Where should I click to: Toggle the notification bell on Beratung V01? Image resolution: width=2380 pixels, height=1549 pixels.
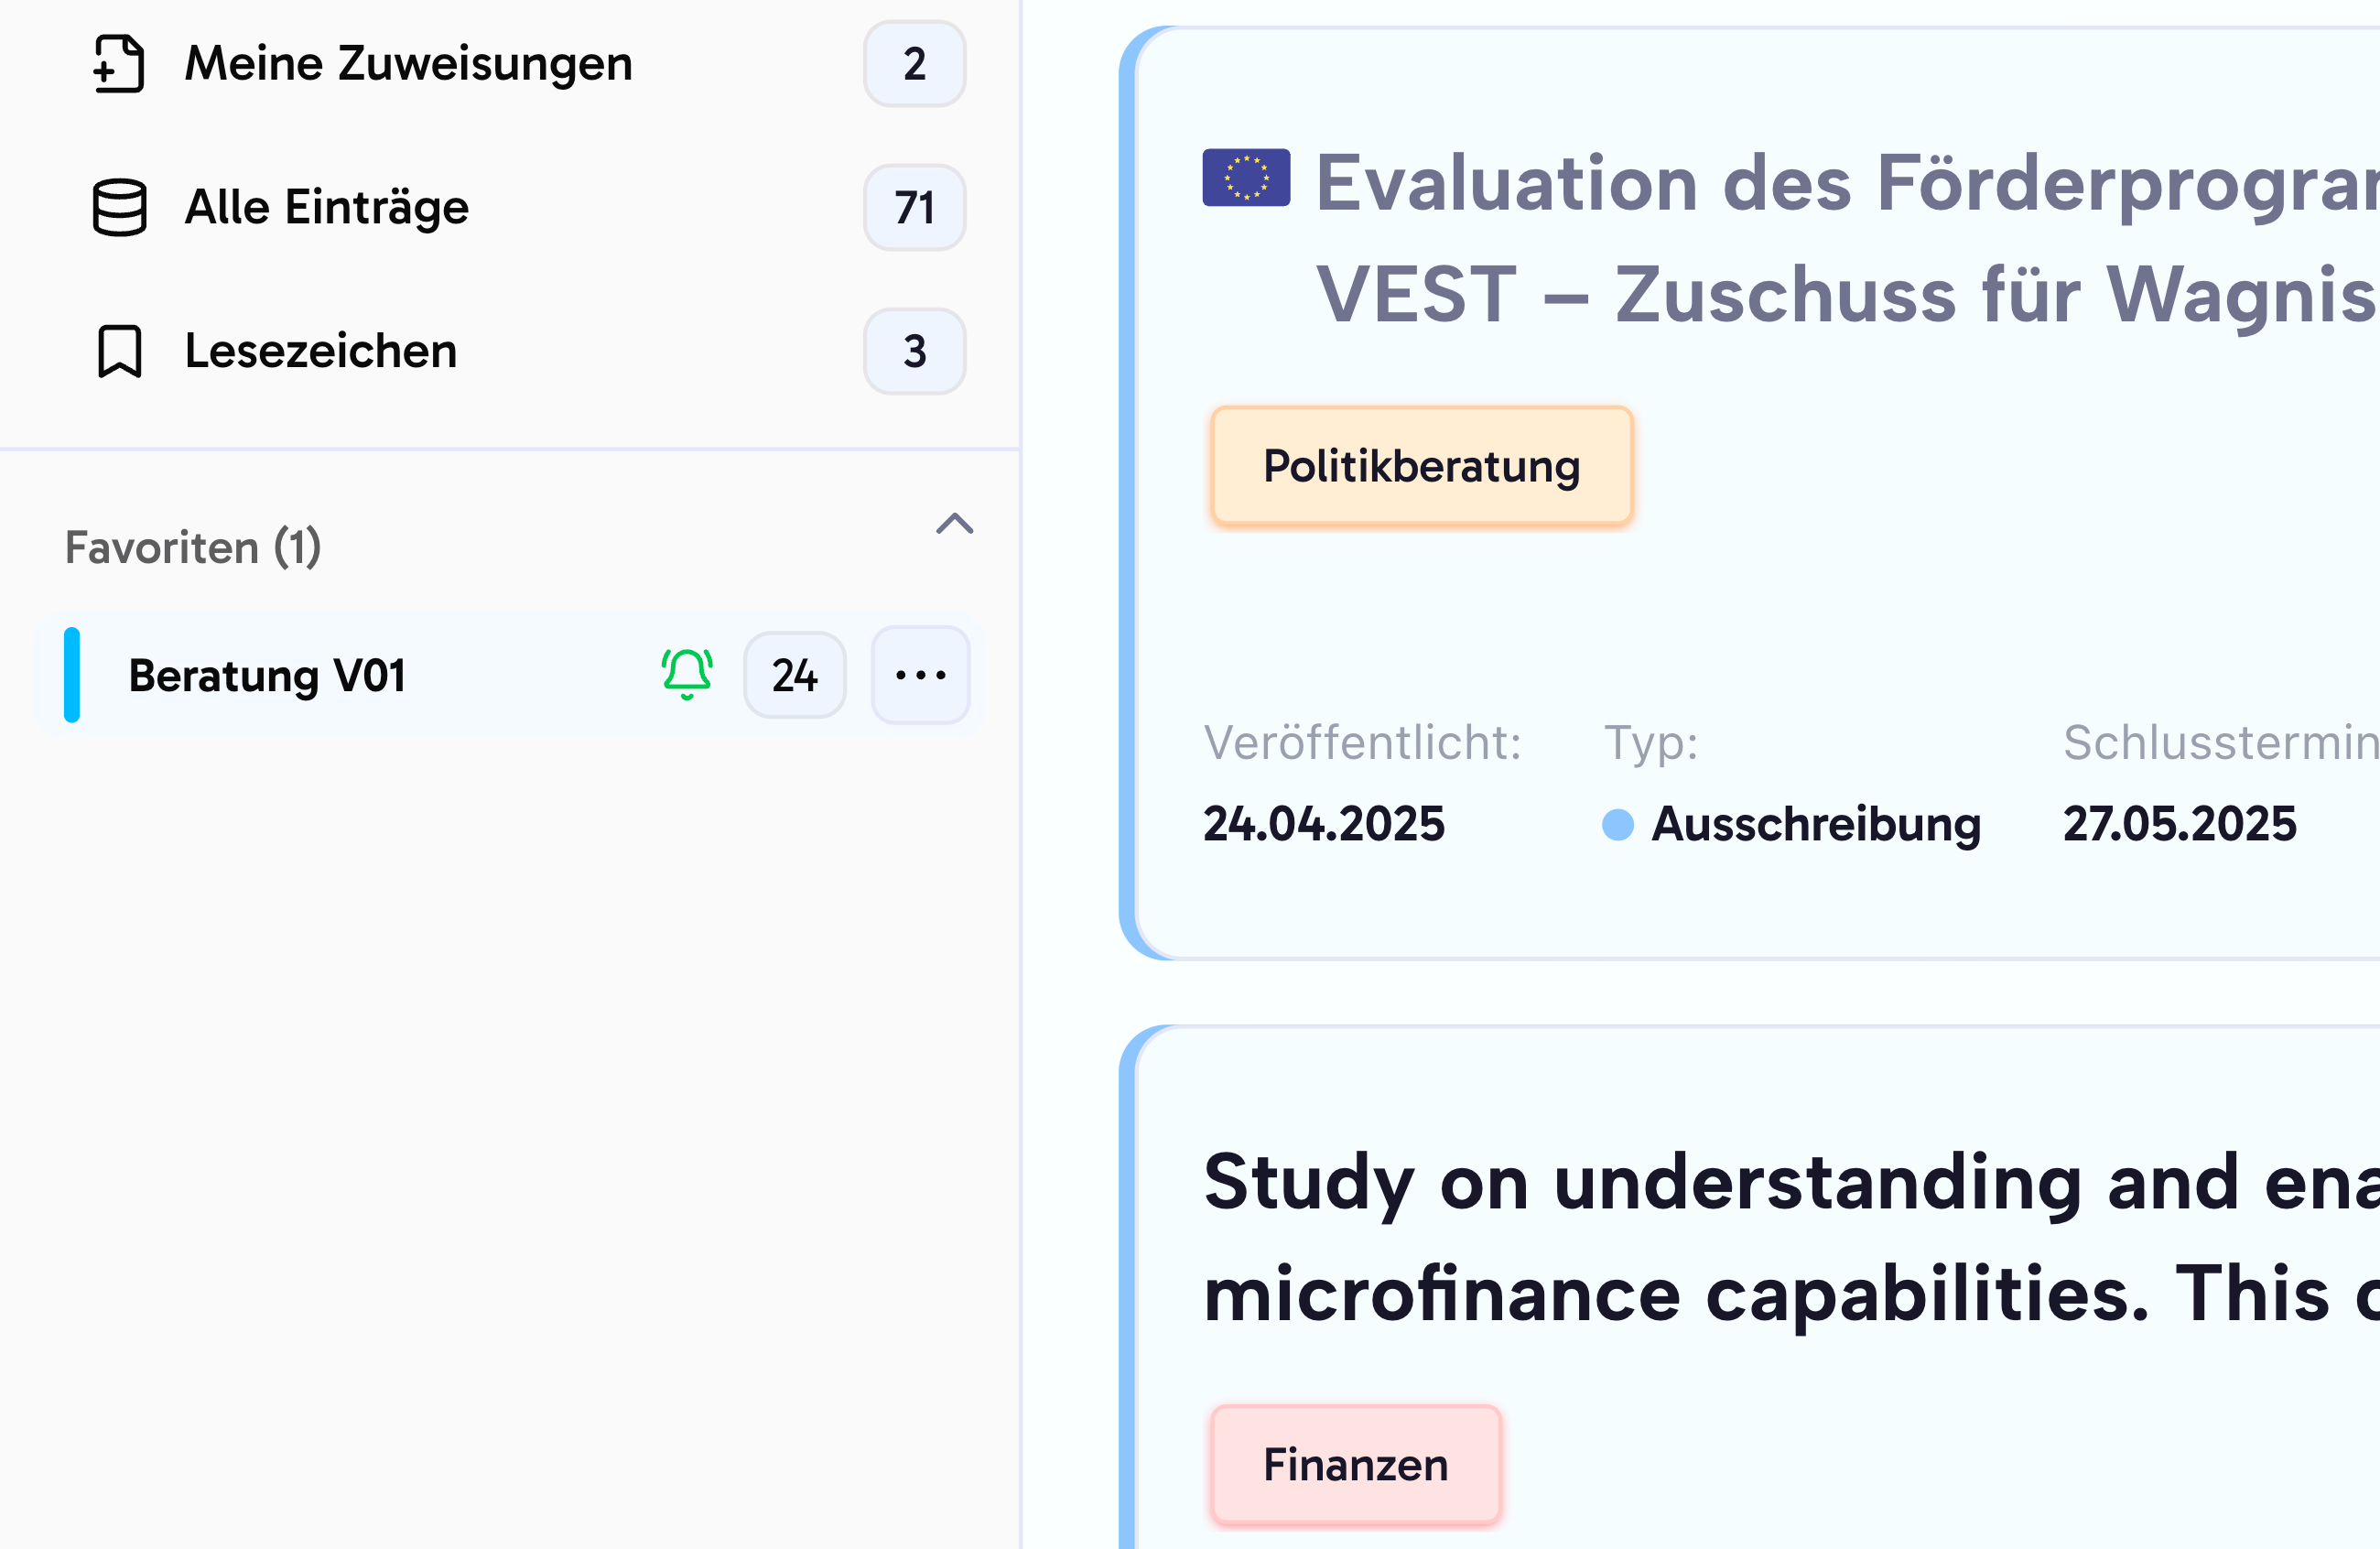tap(686, 675)
